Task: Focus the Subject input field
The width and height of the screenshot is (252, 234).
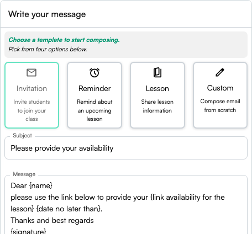Action: pos(126,148)
